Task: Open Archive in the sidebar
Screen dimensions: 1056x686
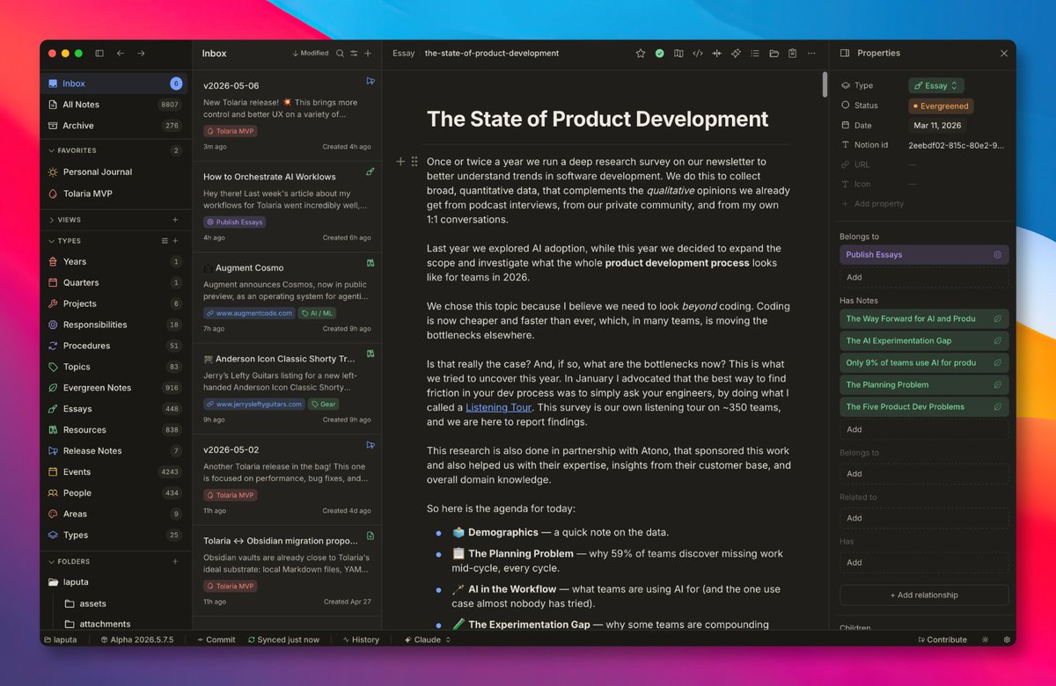Action: (114, 126)
